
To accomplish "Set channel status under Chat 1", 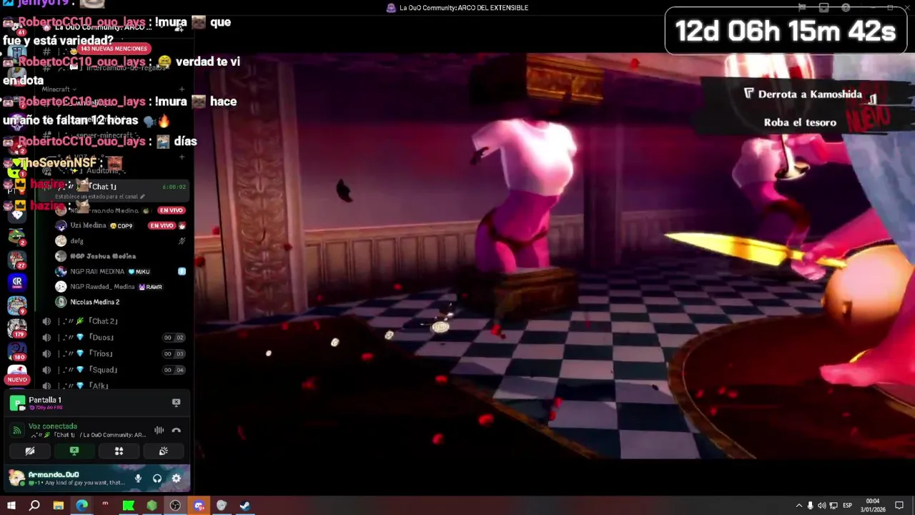I will (100, 197).
